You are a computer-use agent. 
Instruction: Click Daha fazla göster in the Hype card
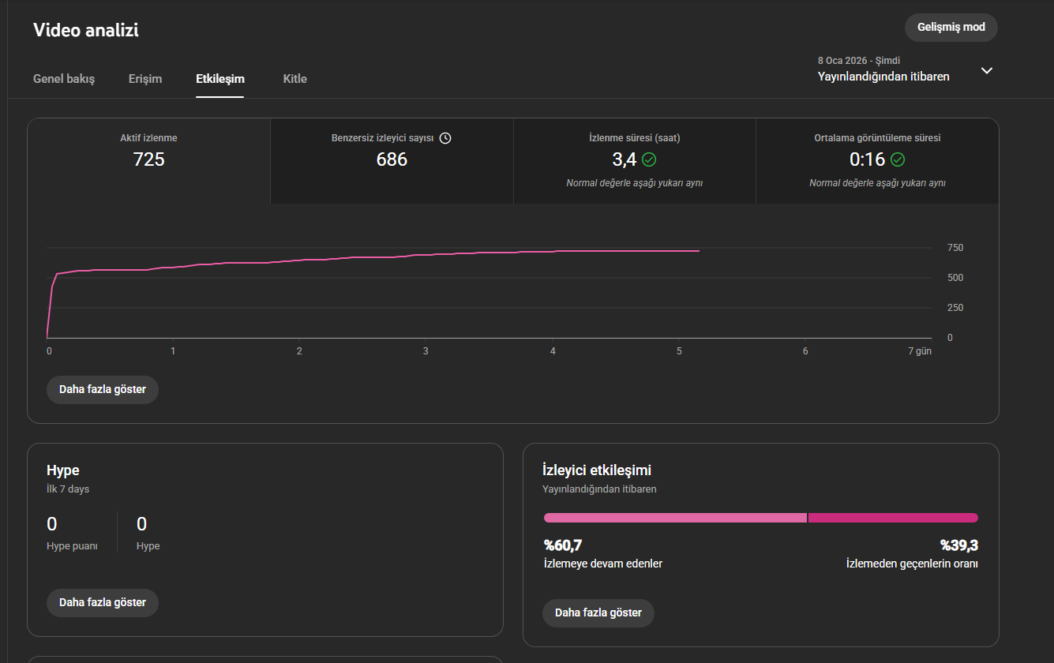103,603
